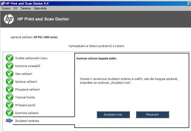This screenshot has width=191, height=132.
Task: Click the device name HP PSC 1400 series
Action: click(46, 37)
